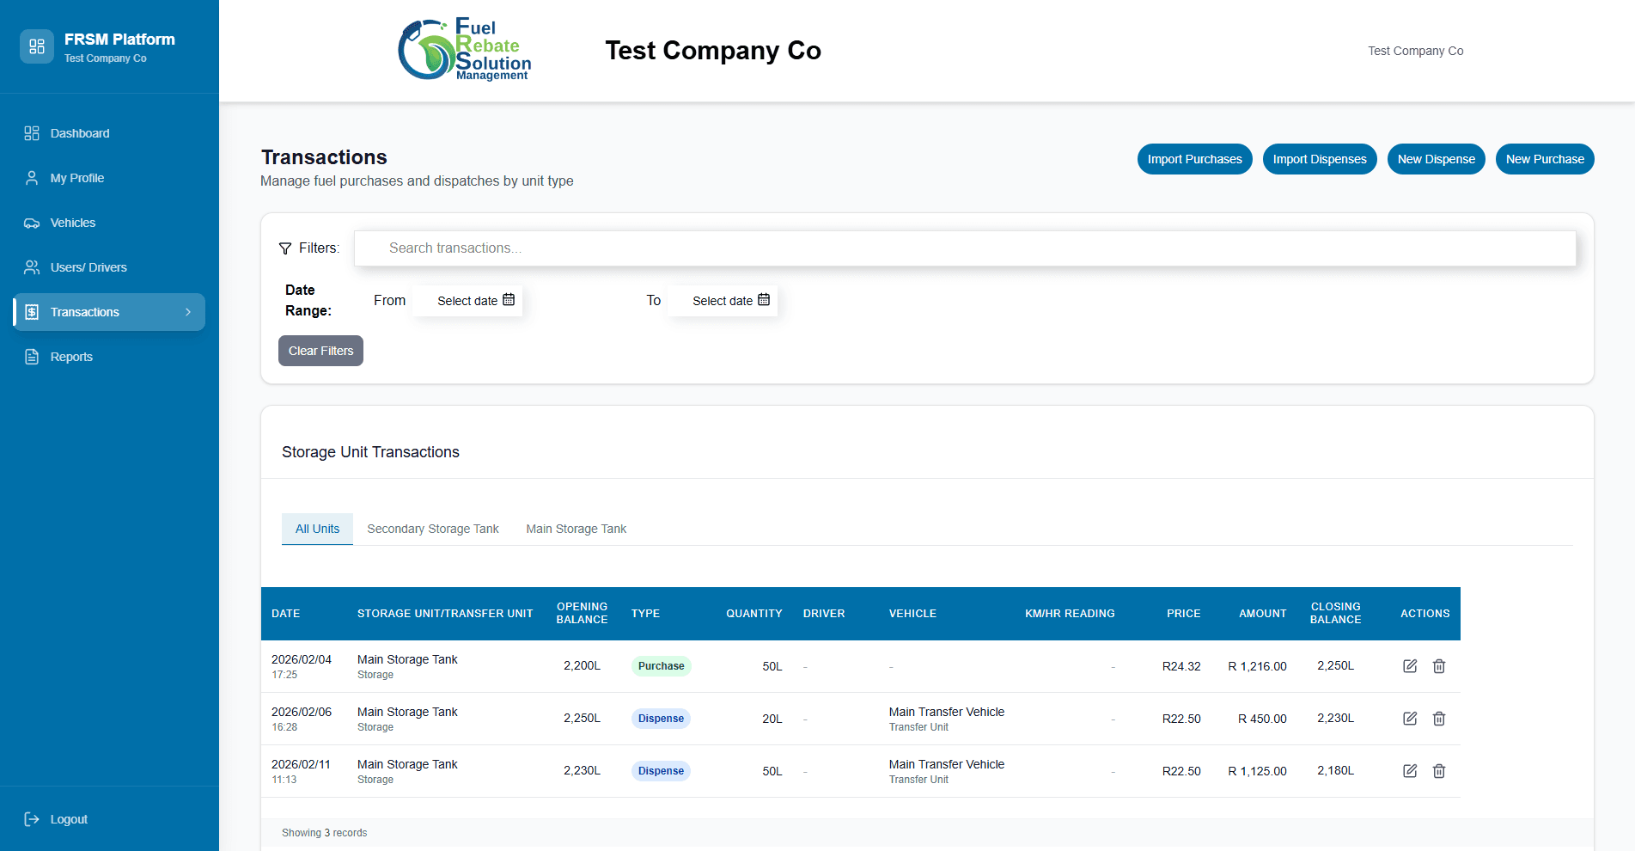The height and width of the screenshot is (851, 1635).
Task: Click the FRSM Platform grid logo icon
Action: 37,46
